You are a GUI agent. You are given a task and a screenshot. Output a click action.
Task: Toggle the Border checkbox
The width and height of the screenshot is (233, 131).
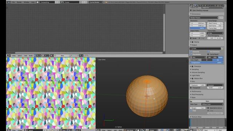[x=191, y=38]
